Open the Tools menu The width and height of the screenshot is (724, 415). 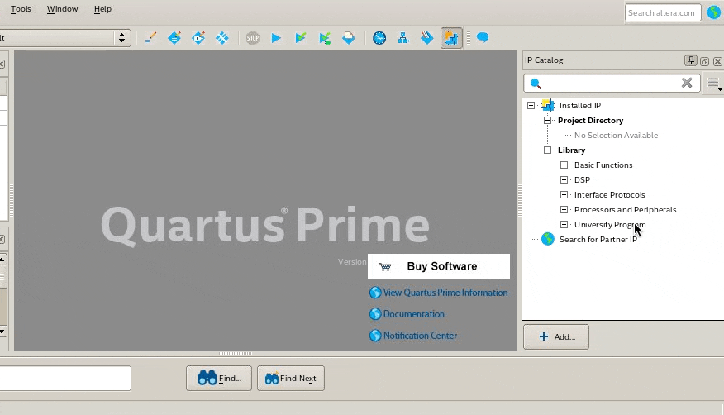pyautogui.click(x=21, y=9)
